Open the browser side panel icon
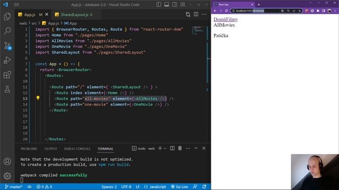The image size is (339, 190). click(x=324, y=11)
